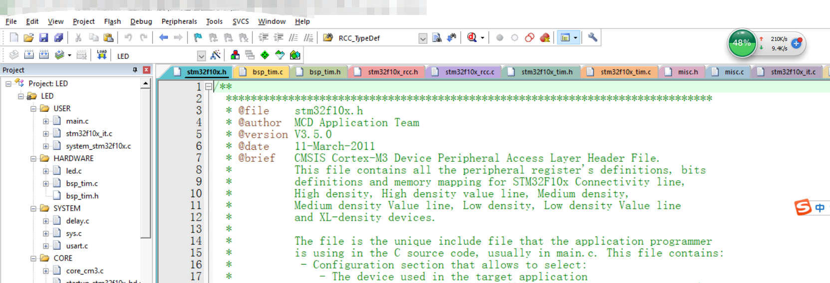Close the Project panel with red X
The width and height of the screenshot is (830, 283).
coord(146,70)
